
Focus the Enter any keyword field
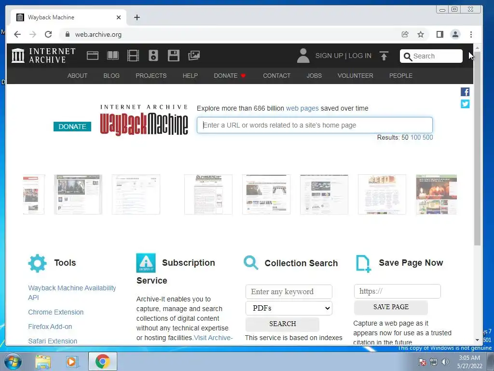[x=289, y=291]
